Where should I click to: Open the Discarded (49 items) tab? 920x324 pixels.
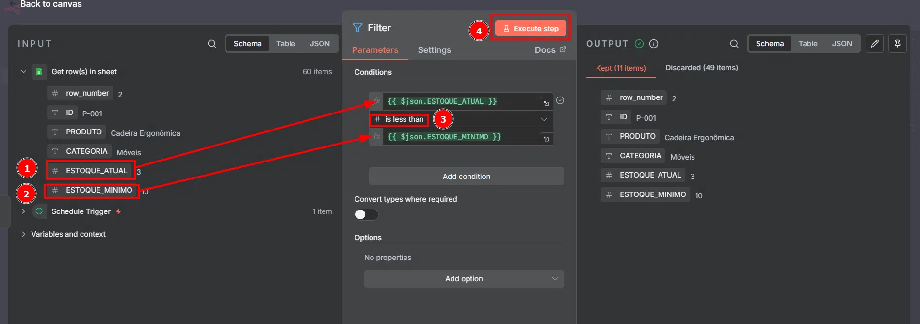point(702,68)
